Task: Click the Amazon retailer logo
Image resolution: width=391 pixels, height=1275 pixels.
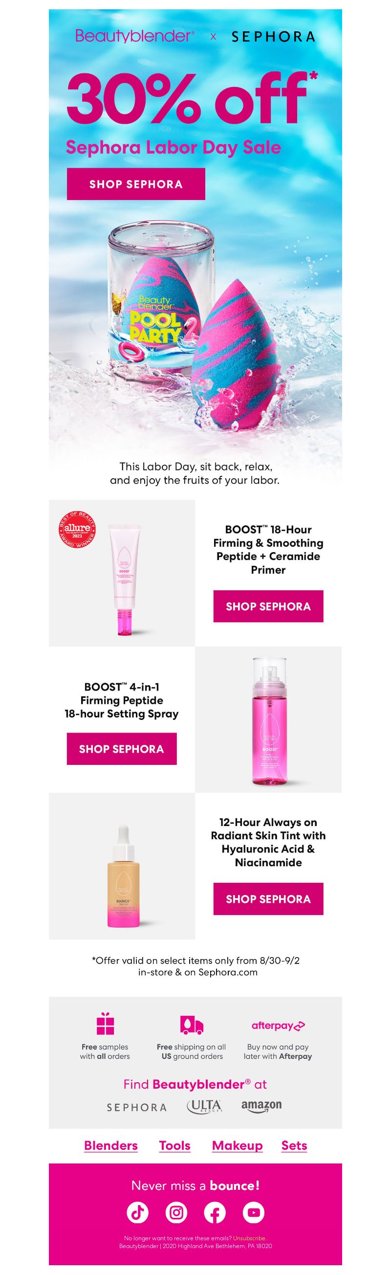Action: click(x=261, y=1106)
